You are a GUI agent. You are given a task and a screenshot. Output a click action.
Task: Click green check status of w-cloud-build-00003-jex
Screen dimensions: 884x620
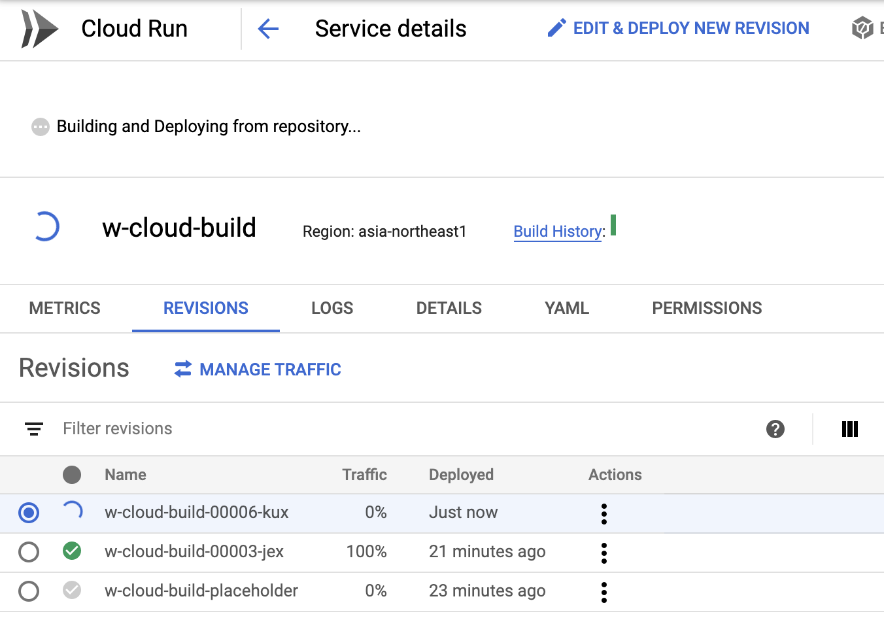pyautogui.click(x=72, y=551)
